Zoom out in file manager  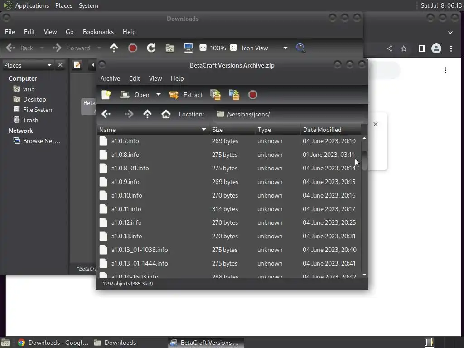tap(203, 48)
